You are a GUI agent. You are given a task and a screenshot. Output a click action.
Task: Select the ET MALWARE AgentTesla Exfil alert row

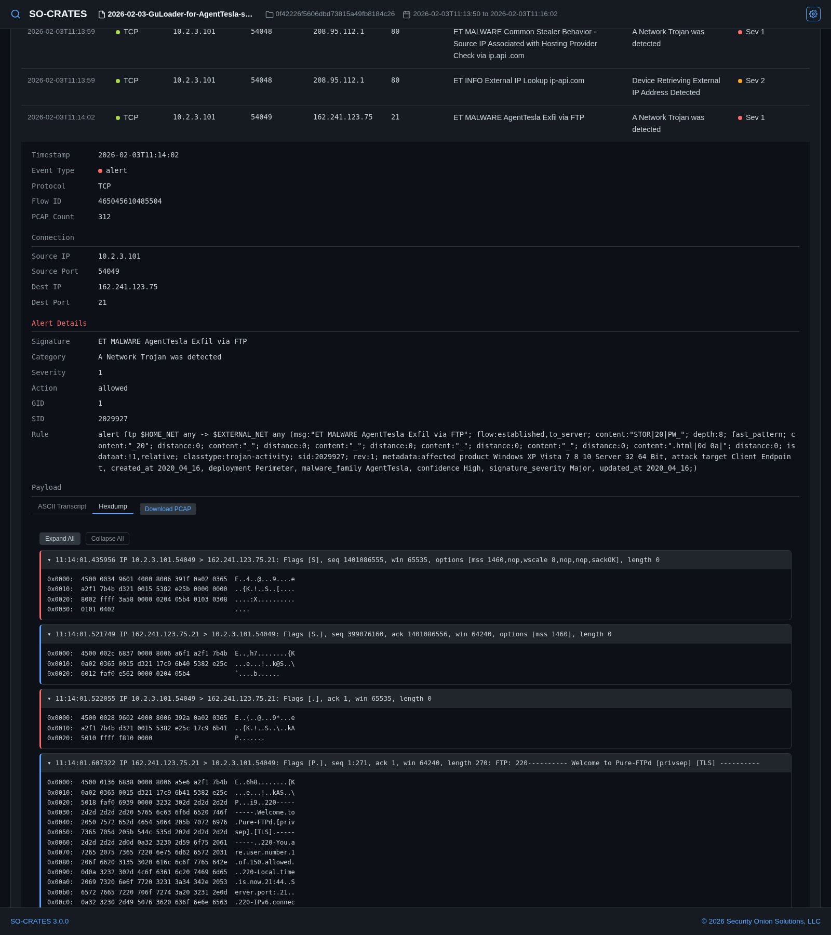415,124
